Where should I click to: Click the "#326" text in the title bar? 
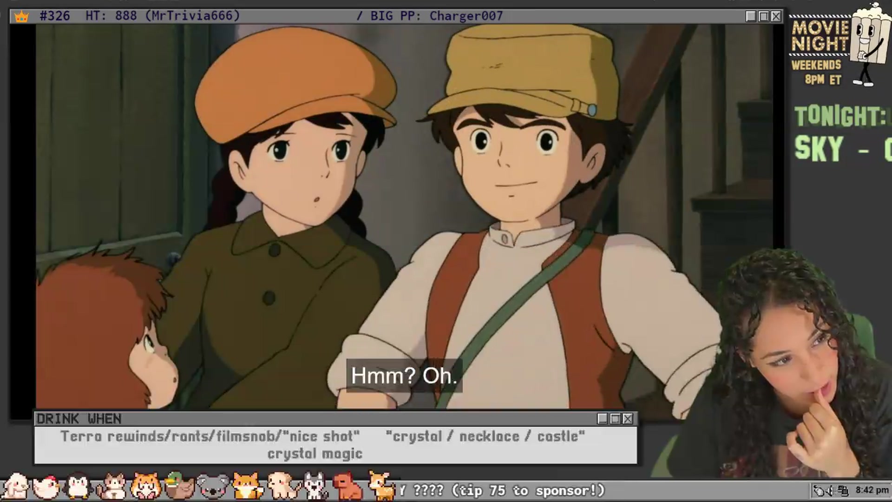pyautogui.click(x=55, y=16)
